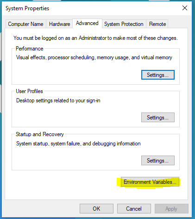Click the Visual effects description text
Screen dimensions: 195x219
tap(94, 57)
